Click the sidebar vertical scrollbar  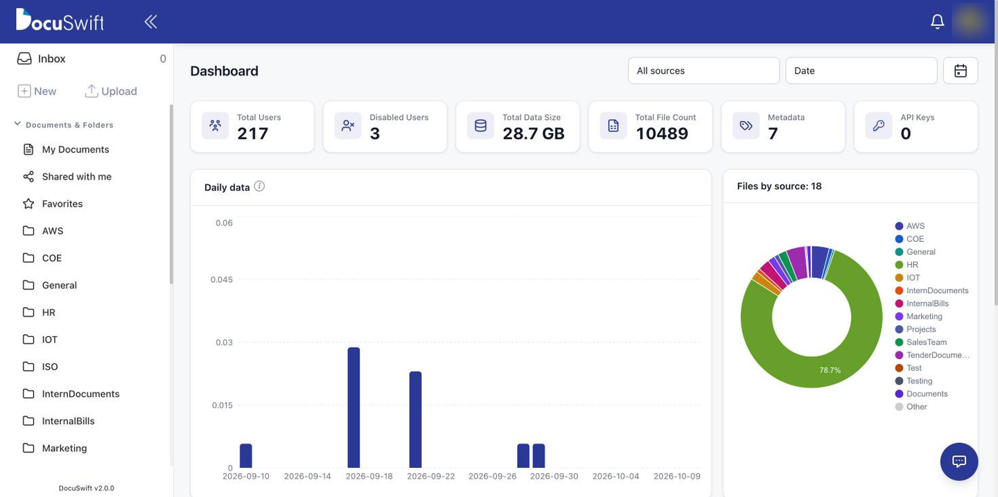tap(171, 194)
